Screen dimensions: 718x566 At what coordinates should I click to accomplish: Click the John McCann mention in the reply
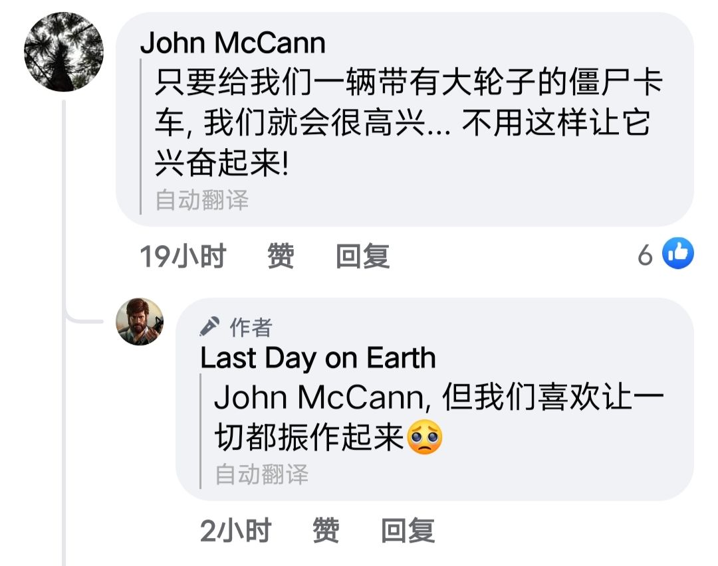click(x=318, y=398)
